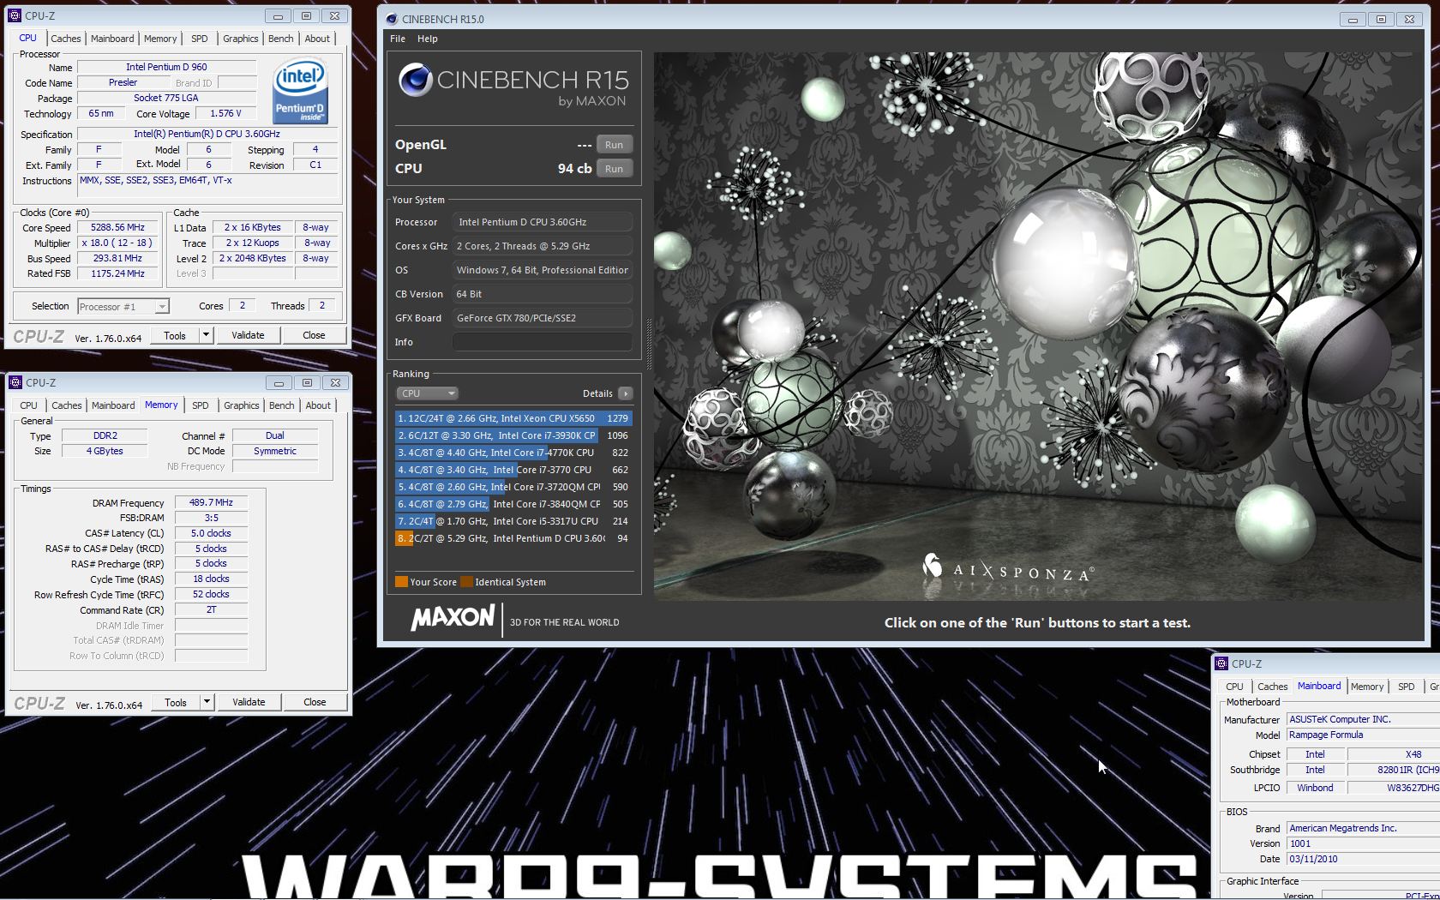Click Close button in top CPU-Z window
The image size is (1440, 900).
tap(314, 335)
